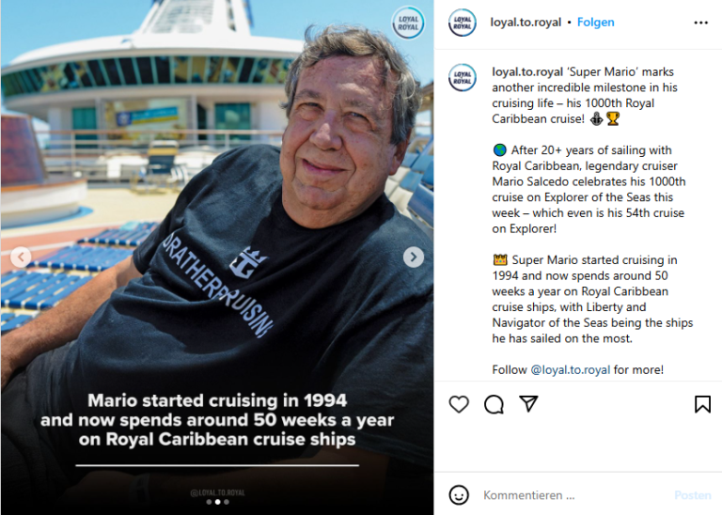Share the post using the paper plane icon
The height and width of the screenshot is (515, 722).
coord(528,403)
